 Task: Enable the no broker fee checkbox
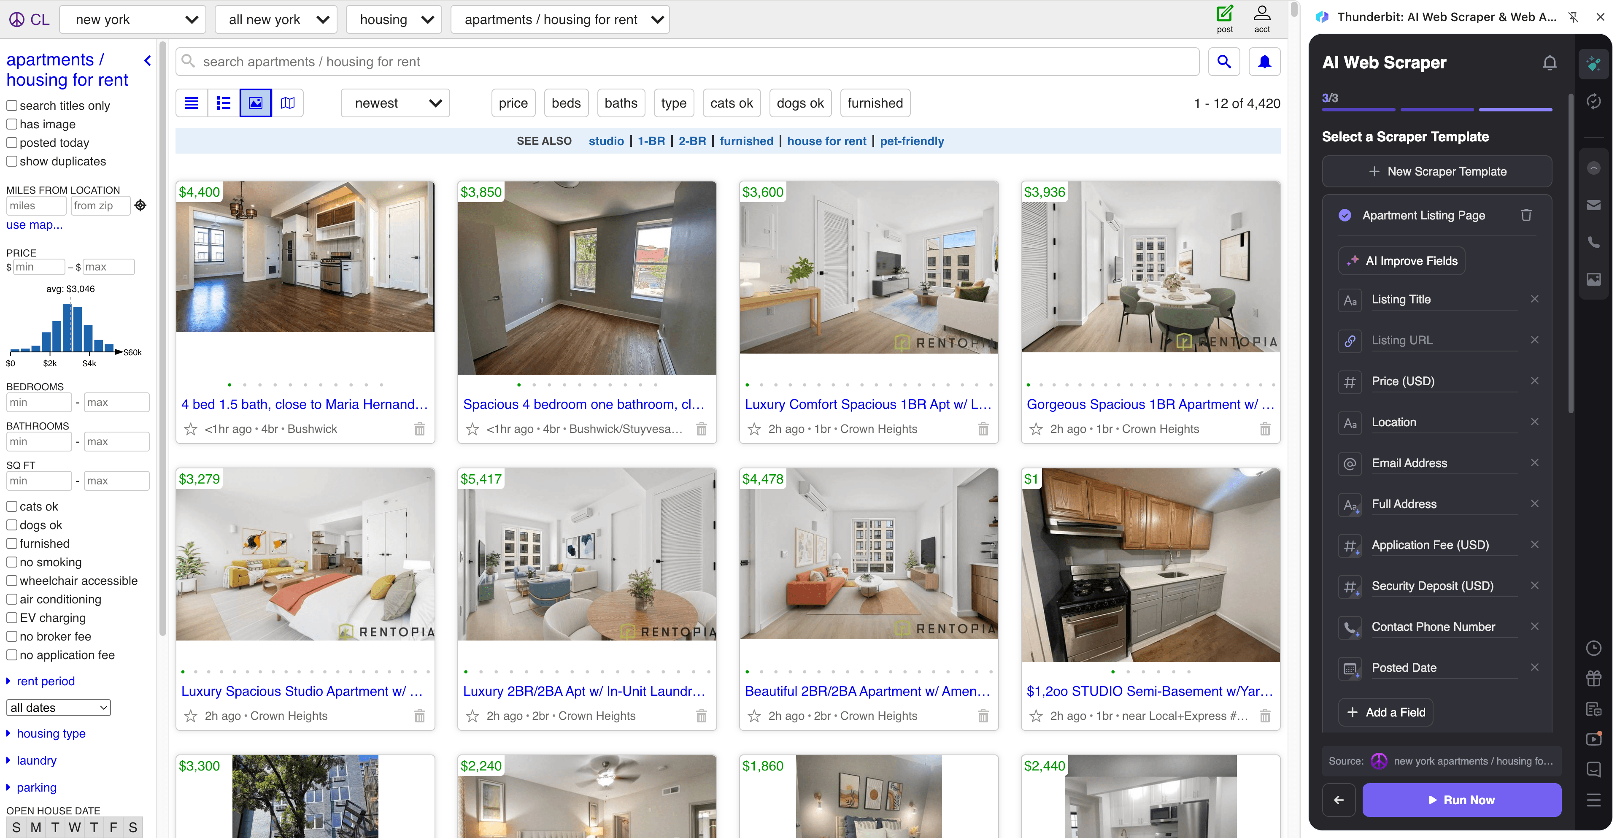click(12, 636)
